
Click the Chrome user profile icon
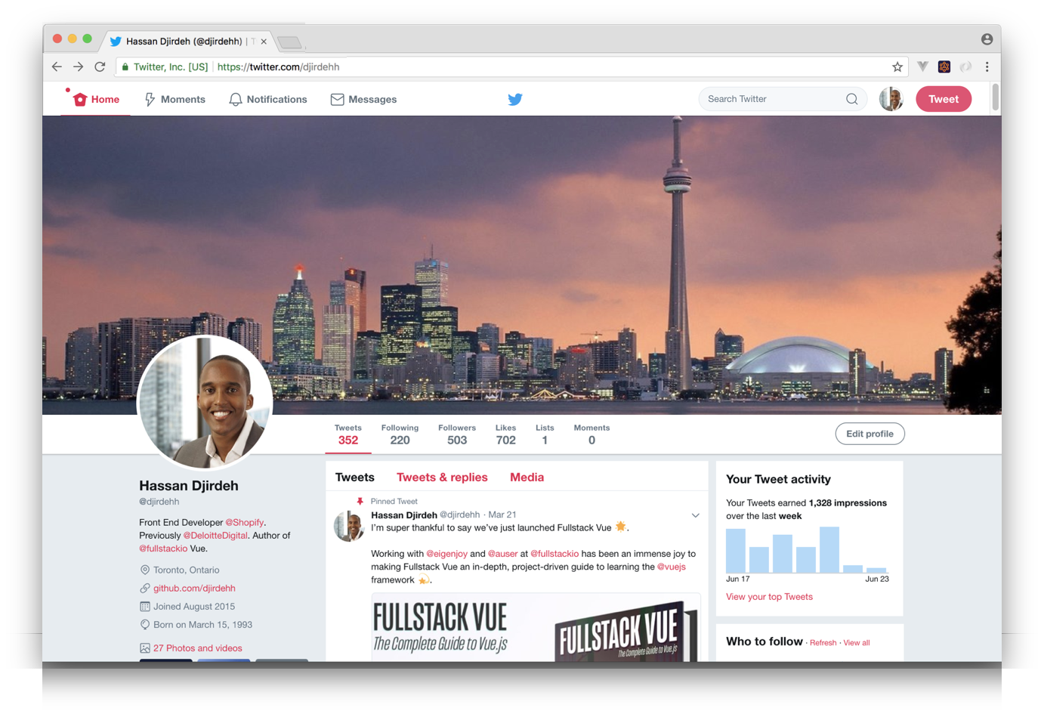(987, 39)
